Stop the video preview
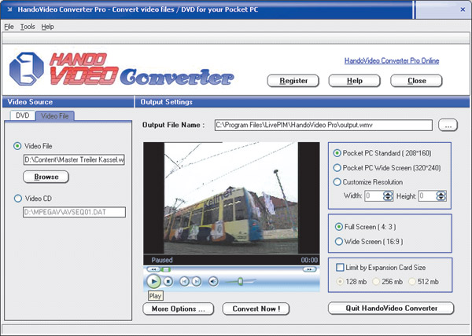The height and width of the screenshot is (336, 472). coord(168,282)
